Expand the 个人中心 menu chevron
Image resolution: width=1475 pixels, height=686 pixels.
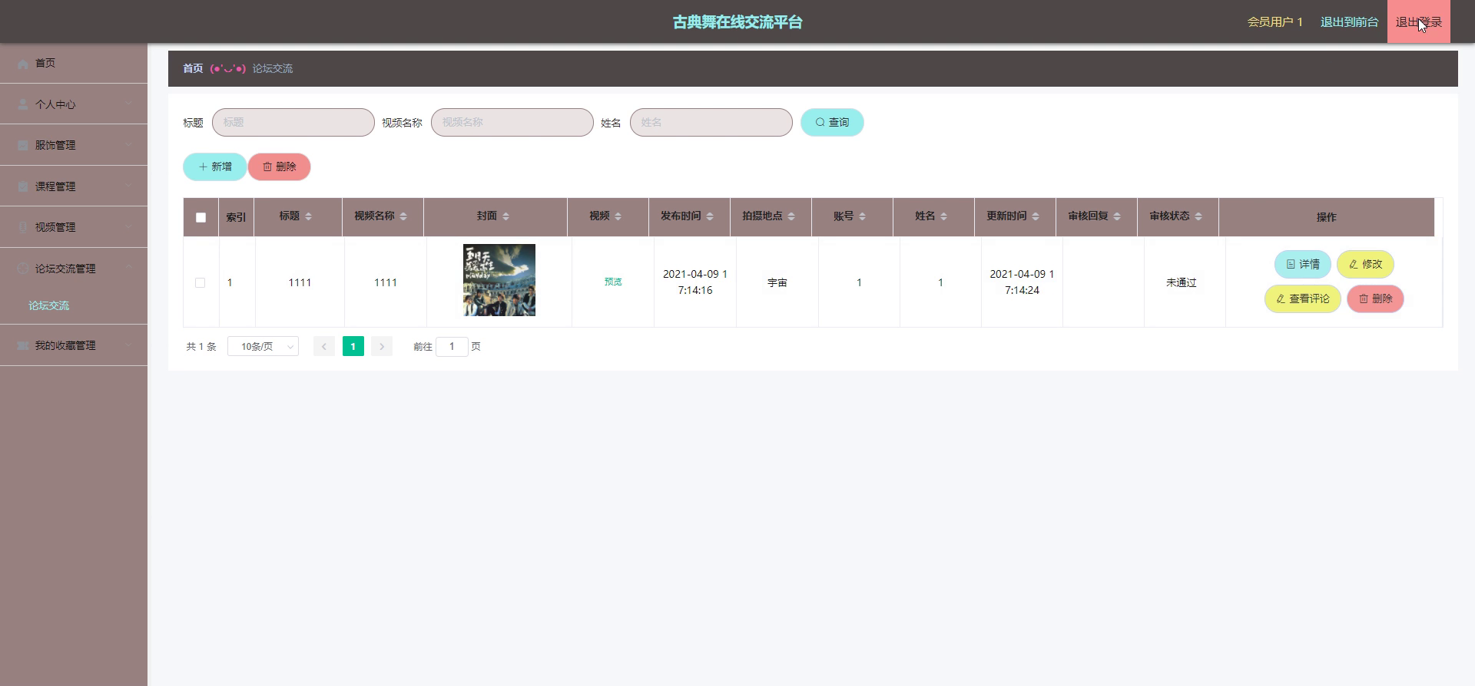coord(128,104)
